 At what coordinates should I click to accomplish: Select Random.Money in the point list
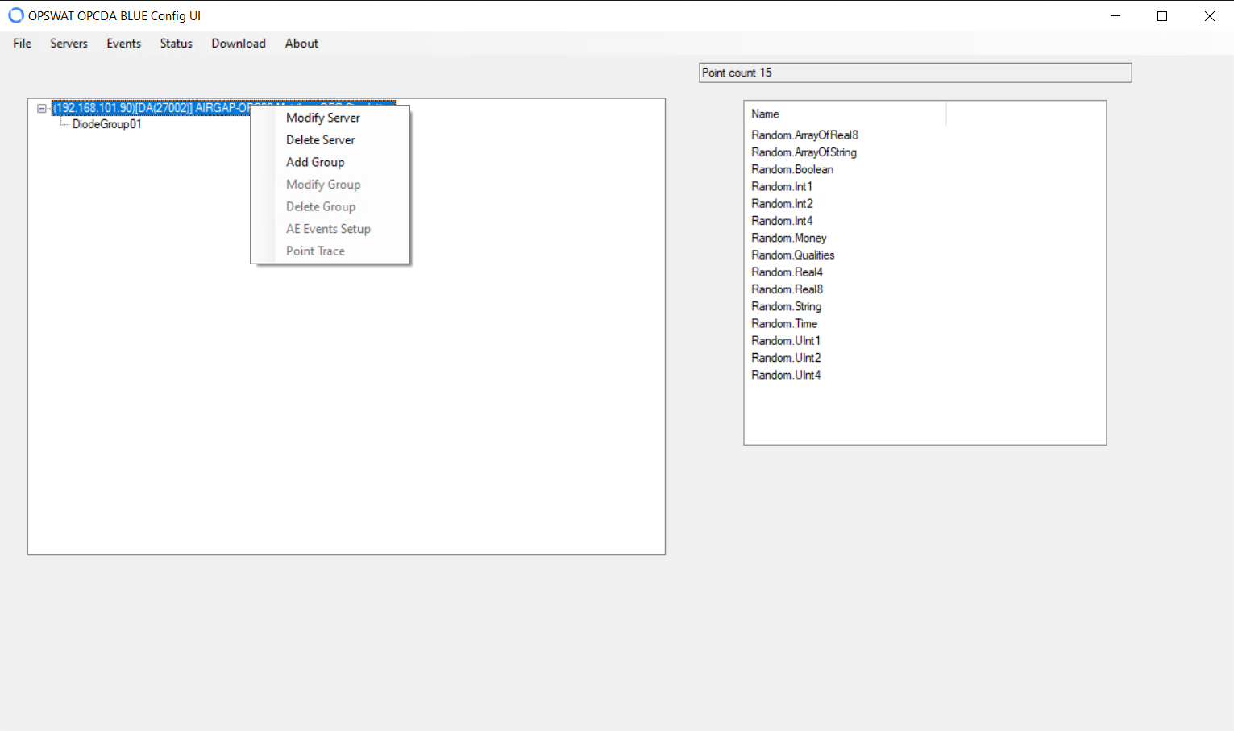[x=789, y=238]
